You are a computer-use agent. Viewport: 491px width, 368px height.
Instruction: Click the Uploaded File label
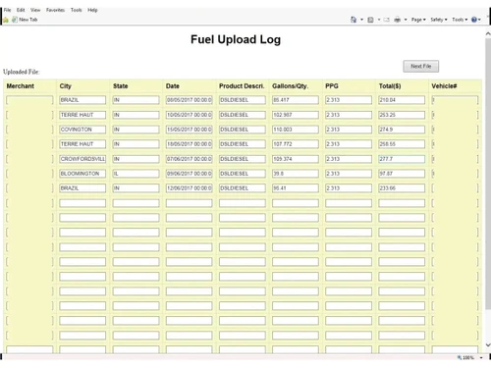(x=22, y=72)
